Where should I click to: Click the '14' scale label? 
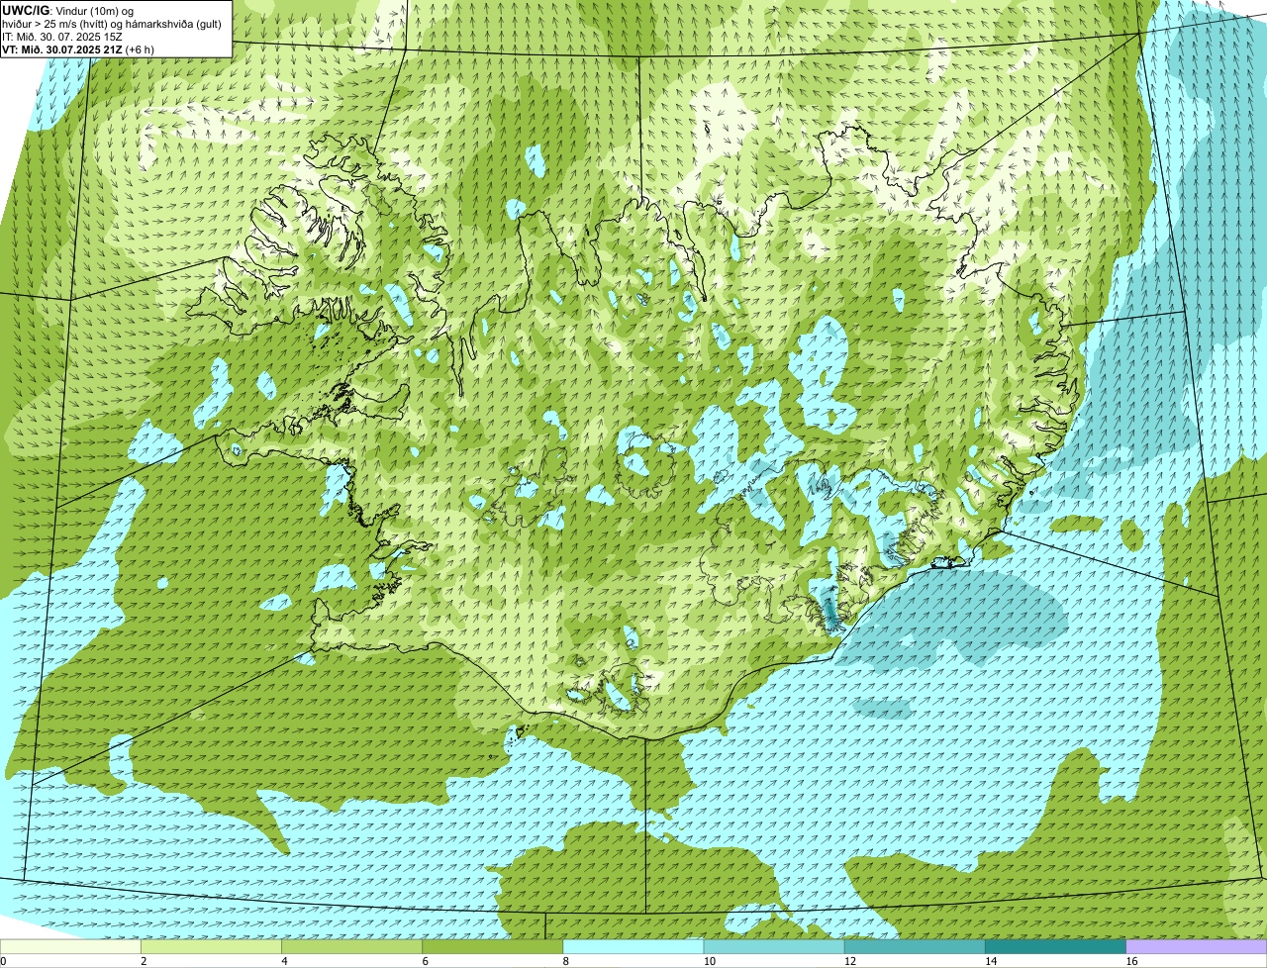pos(990,961)
